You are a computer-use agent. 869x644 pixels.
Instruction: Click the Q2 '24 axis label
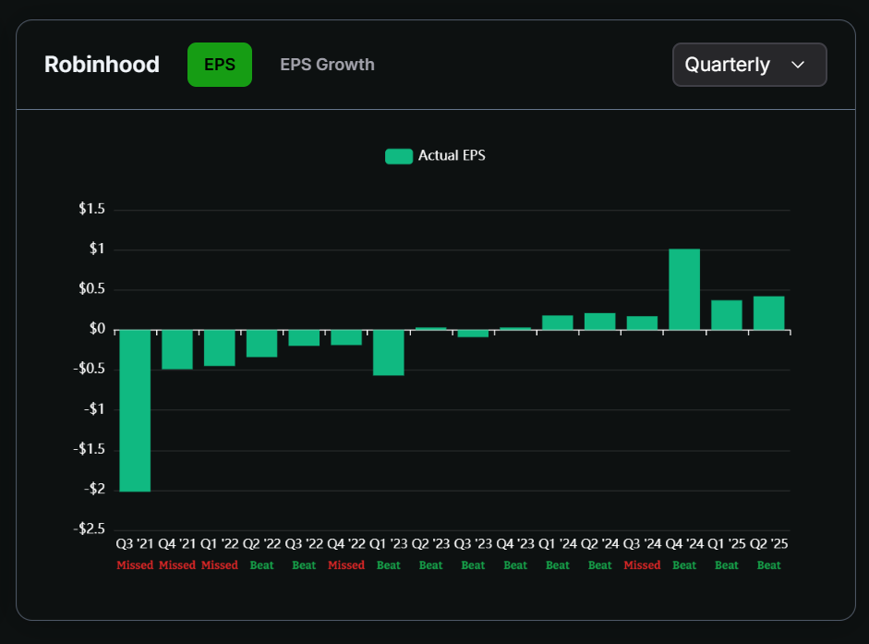(x=599, y=543)
